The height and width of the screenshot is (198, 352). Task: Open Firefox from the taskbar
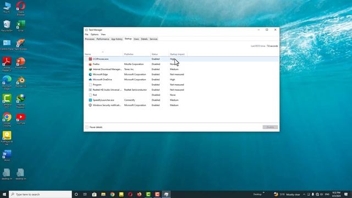click(x=139, y=194)
